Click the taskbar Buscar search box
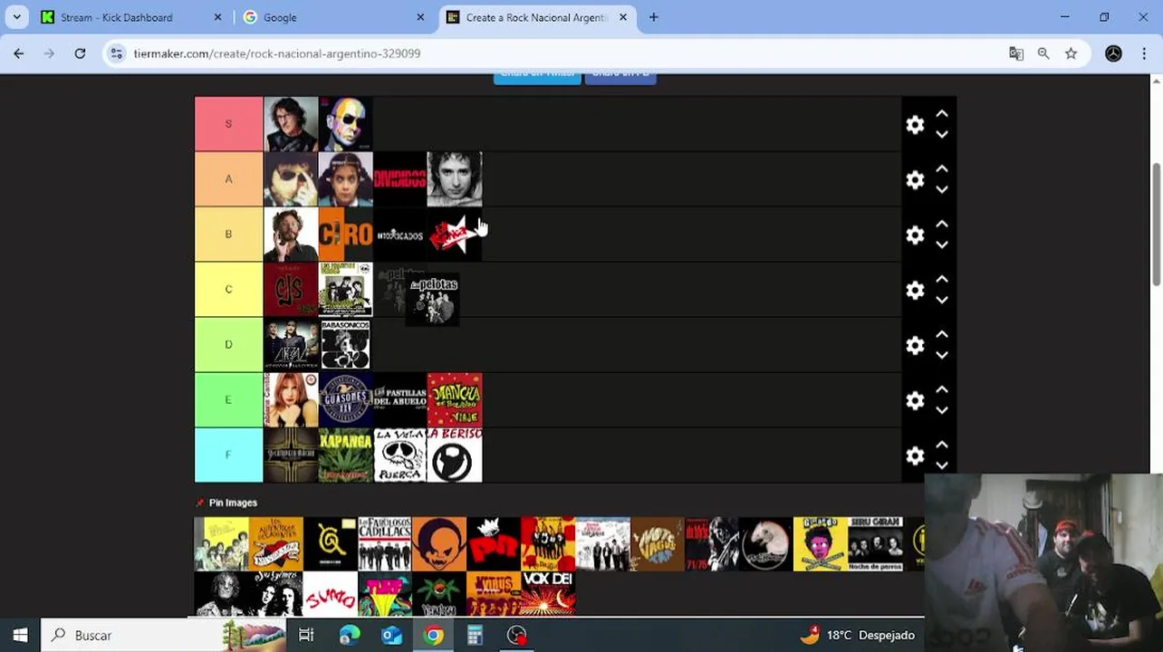This screenshot has width=1163, height=652. [165, 635]
